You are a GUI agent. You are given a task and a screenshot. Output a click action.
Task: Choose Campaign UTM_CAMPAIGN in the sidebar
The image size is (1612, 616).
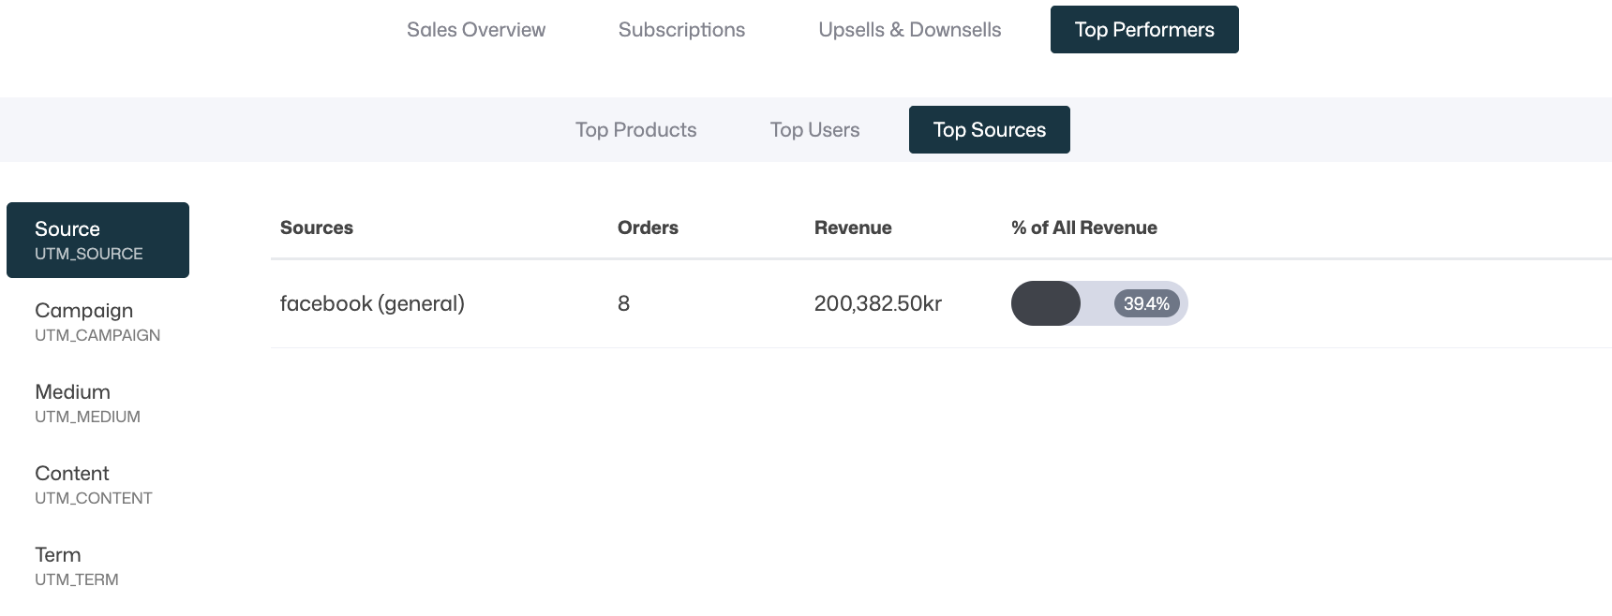point(97,322)
